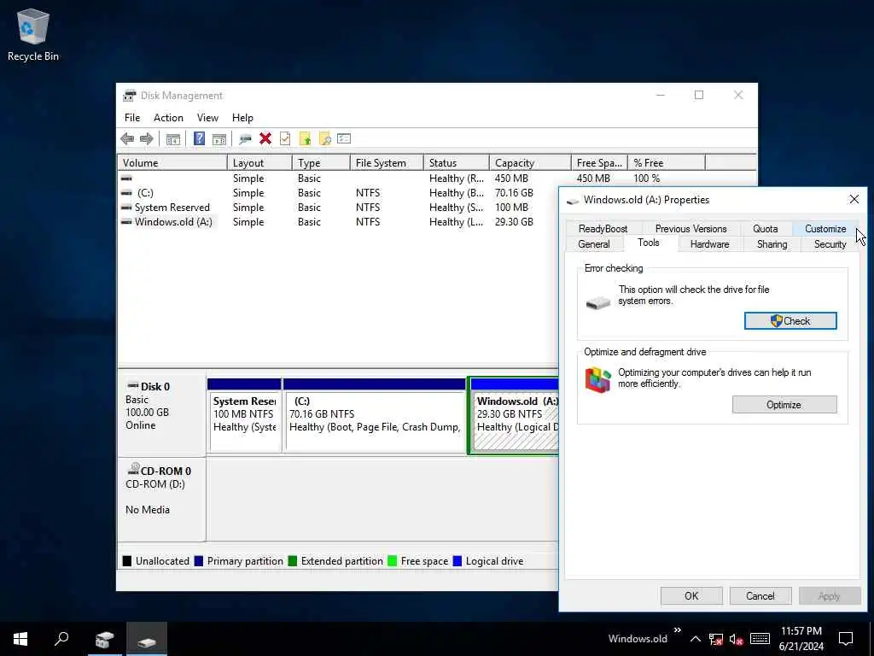Switch to the Previous Versions tab
The height and width of the screenshot is (656, 874).
[690, 229]
